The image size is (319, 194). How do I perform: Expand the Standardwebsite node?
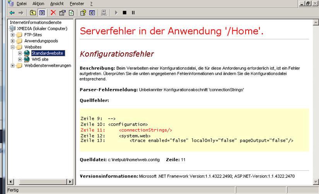point(20,53)
